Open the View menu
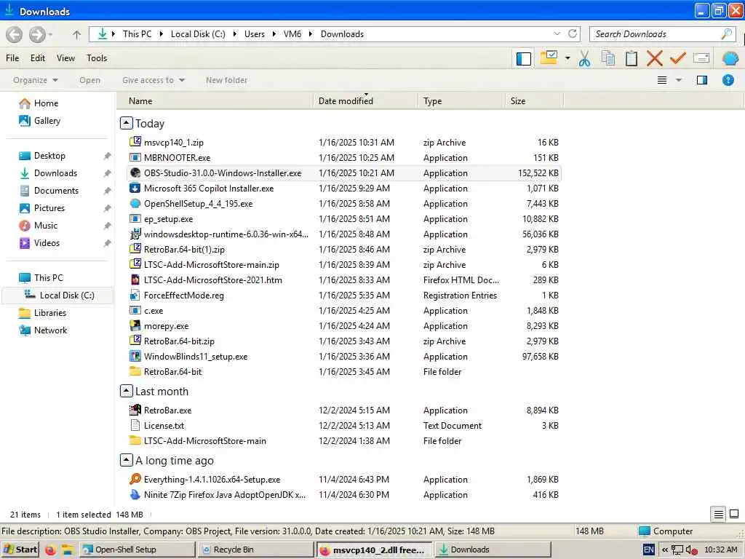The width and height of the screenshot is (745, 559). coord(65,58)
